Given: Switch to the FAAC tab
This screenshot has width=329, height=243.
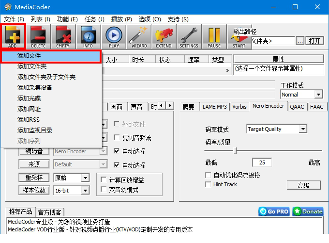Looking at the screenshot, I should coord(316,107).
